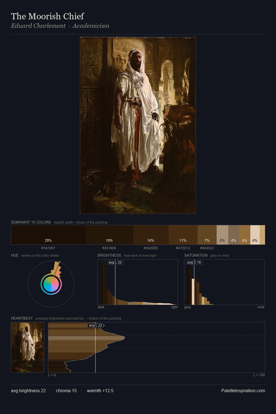
Task: Click 'vivid' axis label under saturation chart
Action: tap(261, 307)
